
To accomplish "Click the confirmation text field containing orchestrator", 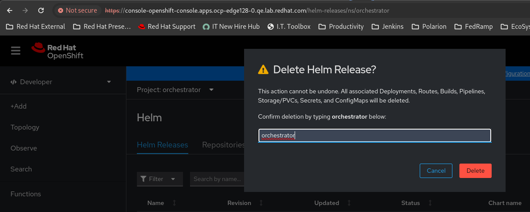I will (374, 135).
